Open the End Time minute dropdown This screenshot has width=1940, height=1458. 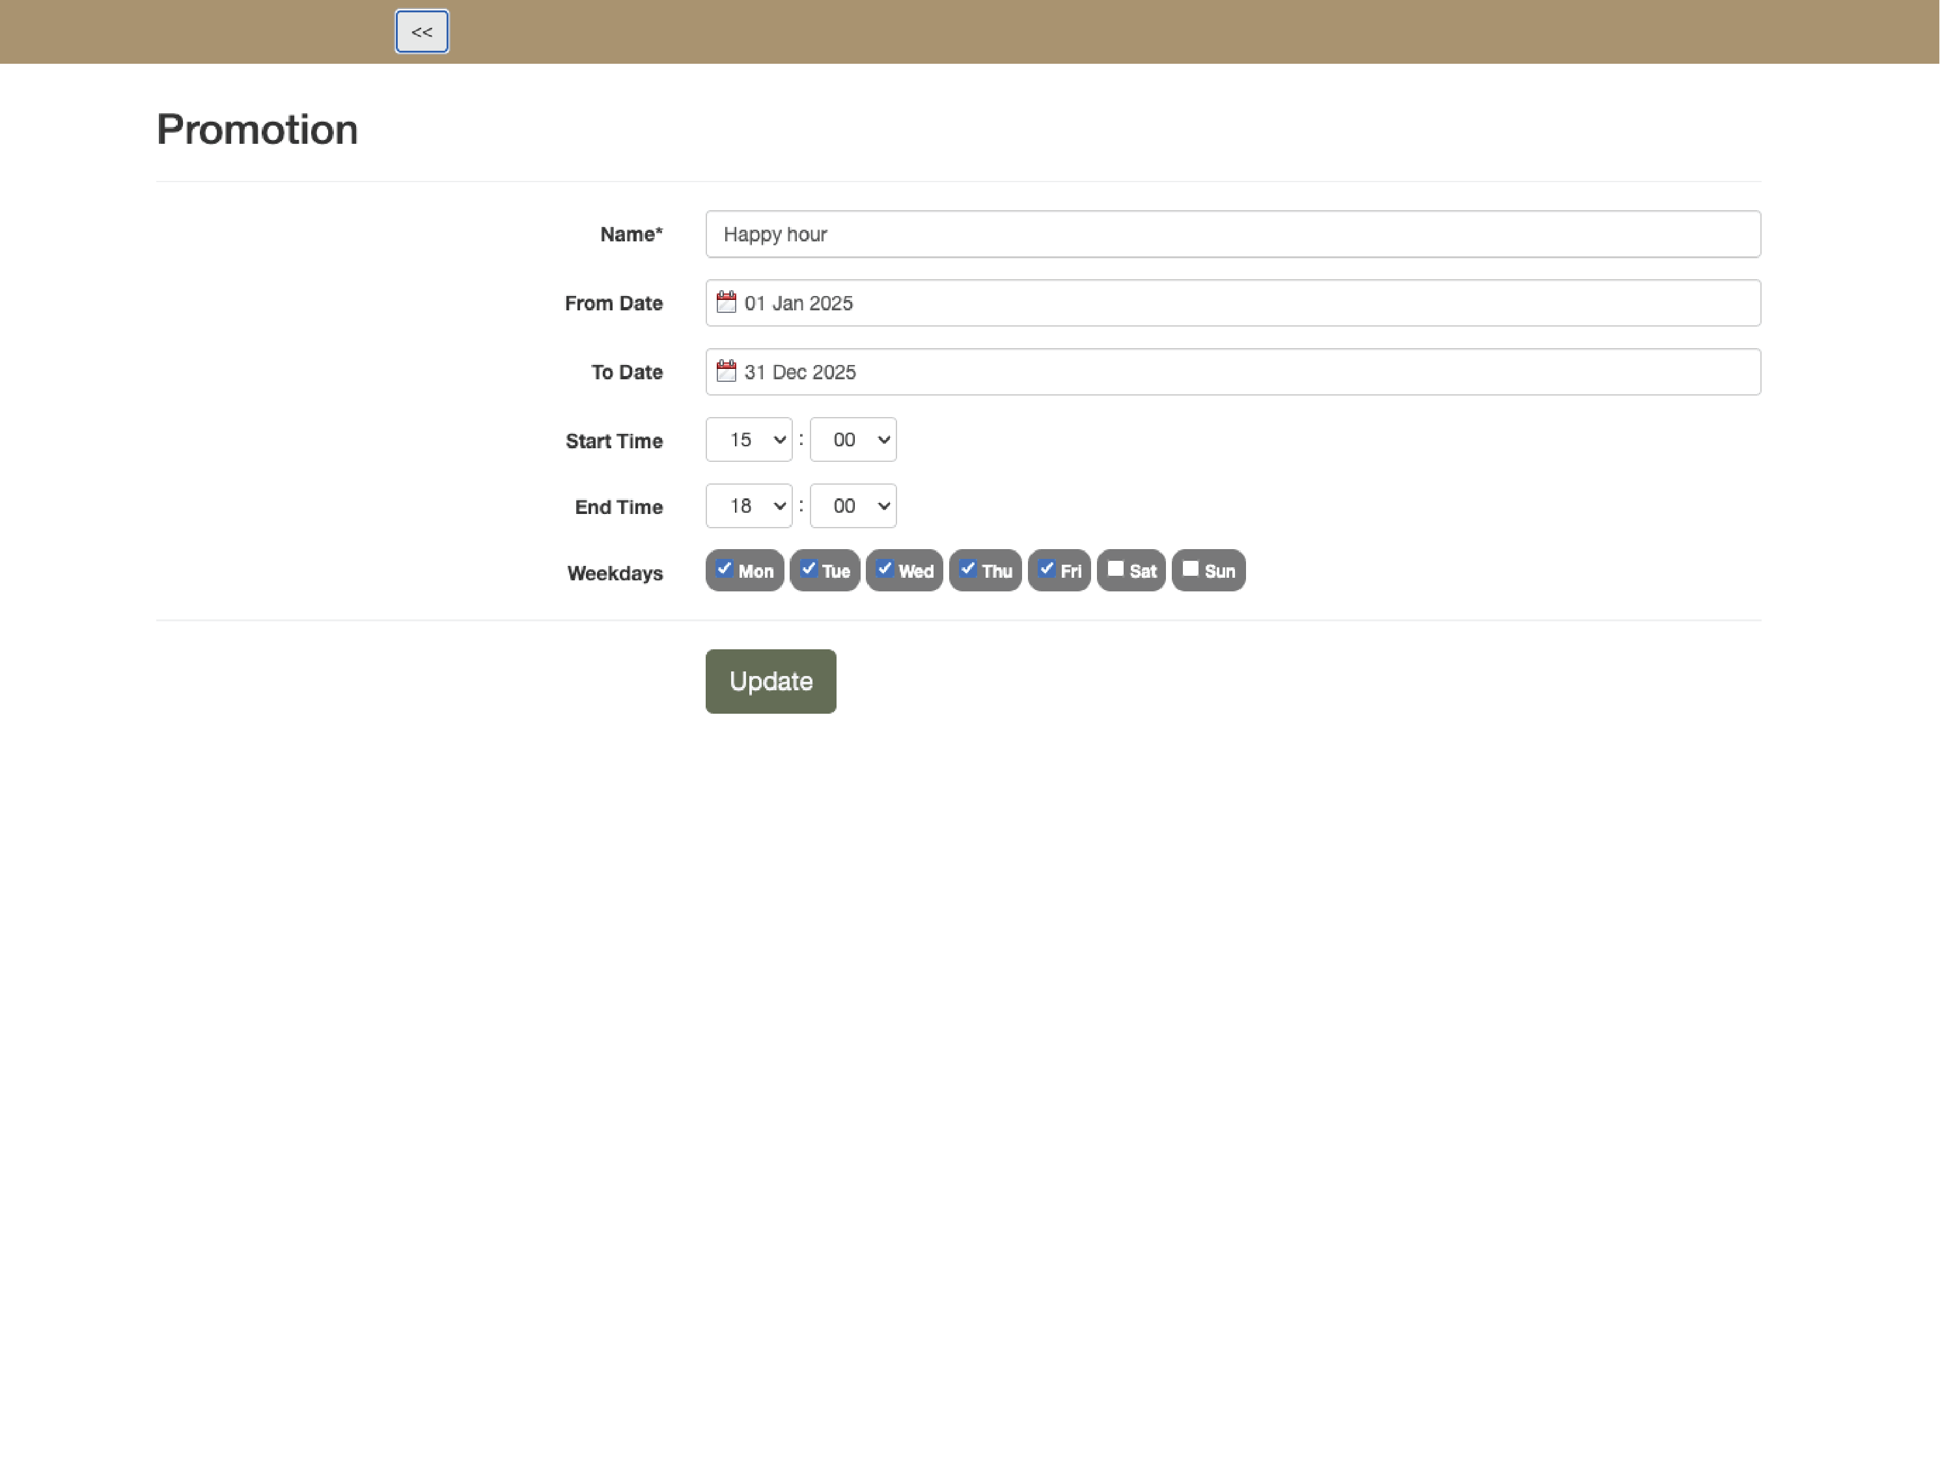coord(852,506)
